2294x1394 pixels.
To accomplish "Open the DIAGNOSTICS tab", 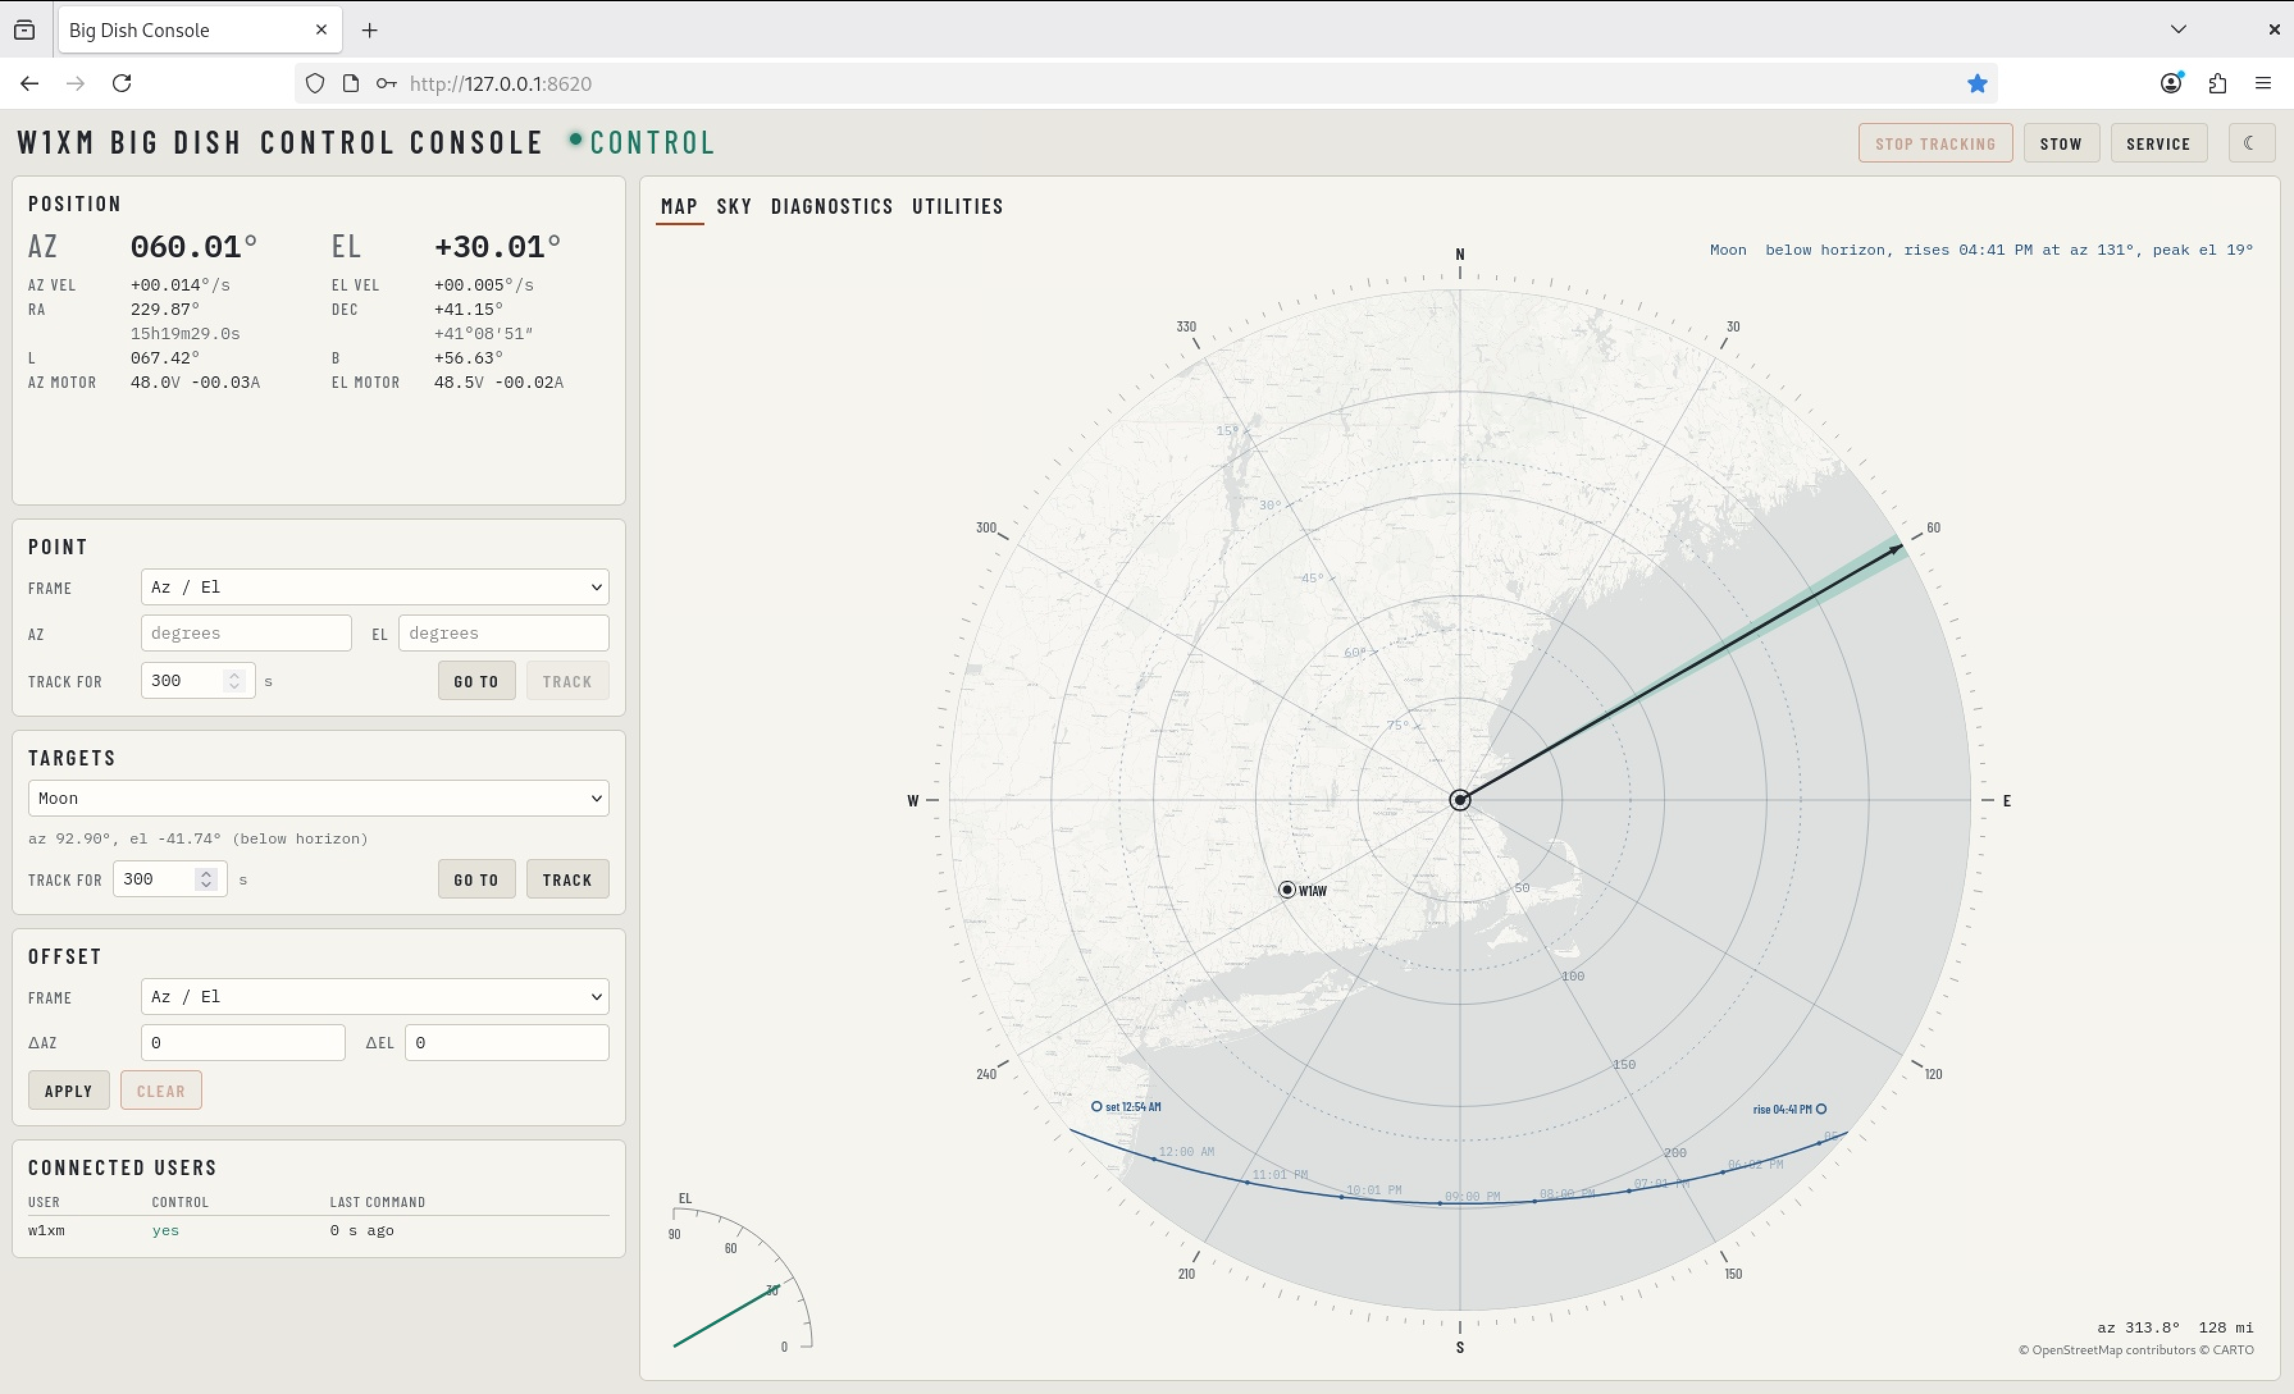I will (x=831, y=207).
